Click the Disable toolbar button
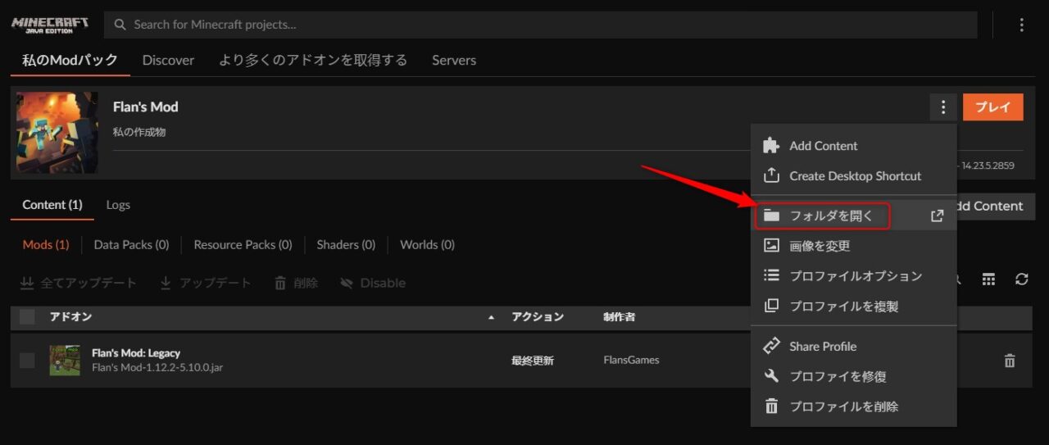 (373, 283)
